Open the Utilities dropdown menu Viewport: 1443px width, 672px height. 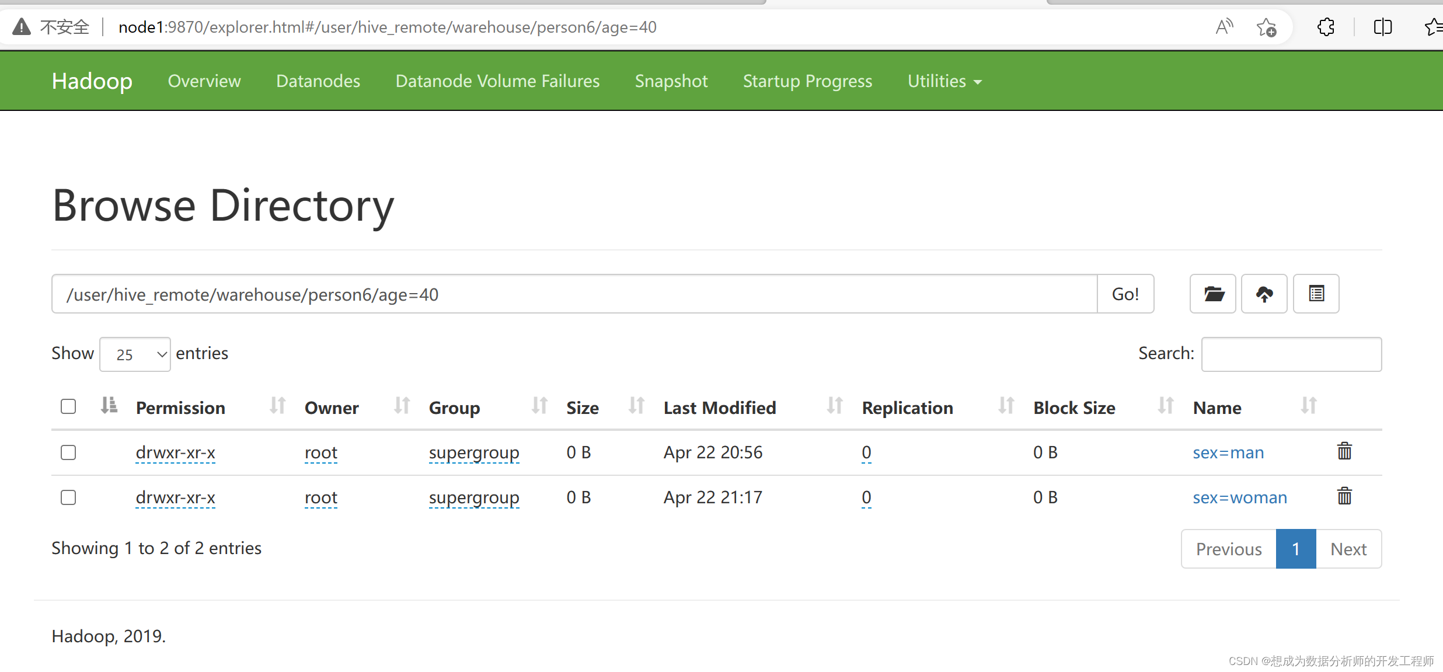943,81
